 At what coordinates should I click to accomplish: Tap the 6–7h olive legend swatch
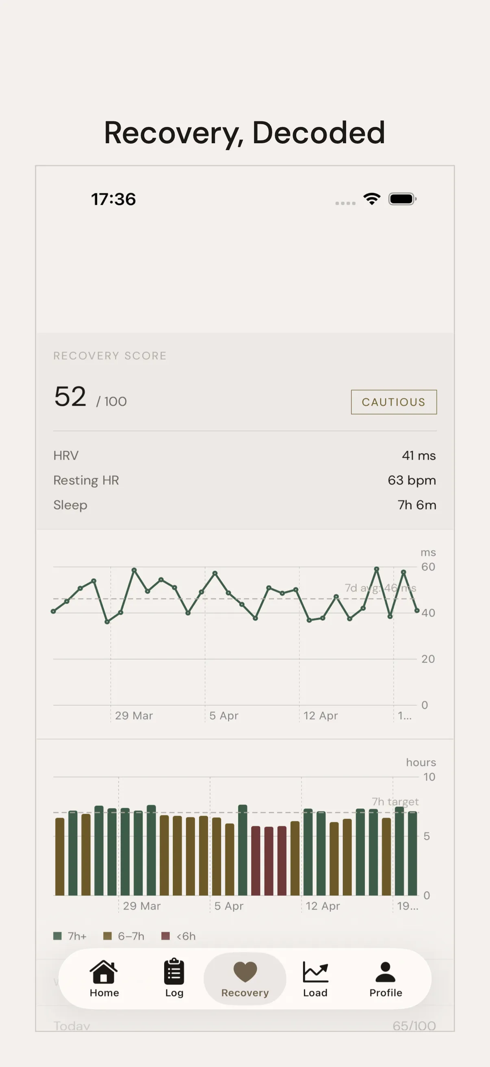tap(108, 936)
